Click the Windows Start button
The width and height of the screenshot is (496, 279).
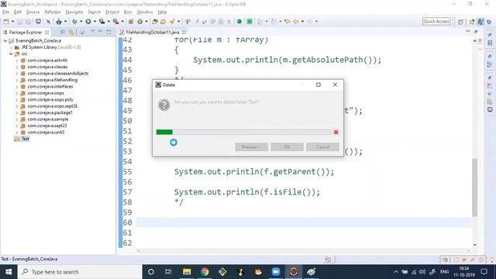point(9,272)
